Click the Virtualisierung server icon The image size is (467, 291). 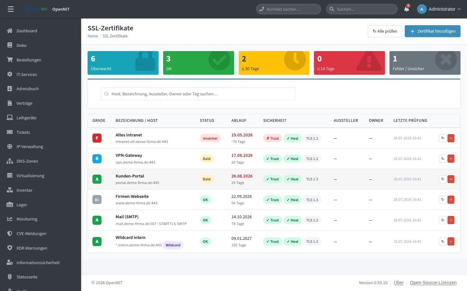coord(10,176)
